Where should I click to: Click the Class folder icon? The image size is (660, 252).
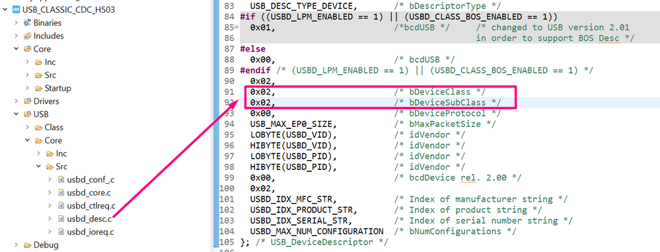(x=39, y=127)
